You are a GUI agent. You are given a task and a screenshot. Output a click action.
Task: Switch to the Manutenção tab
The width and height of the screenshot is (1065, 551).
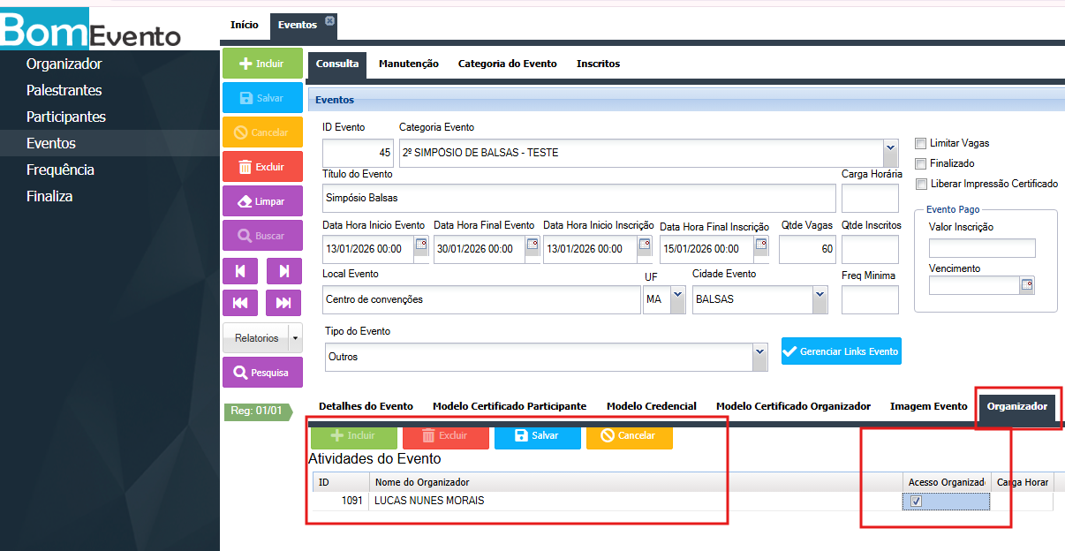pos(408,64)
